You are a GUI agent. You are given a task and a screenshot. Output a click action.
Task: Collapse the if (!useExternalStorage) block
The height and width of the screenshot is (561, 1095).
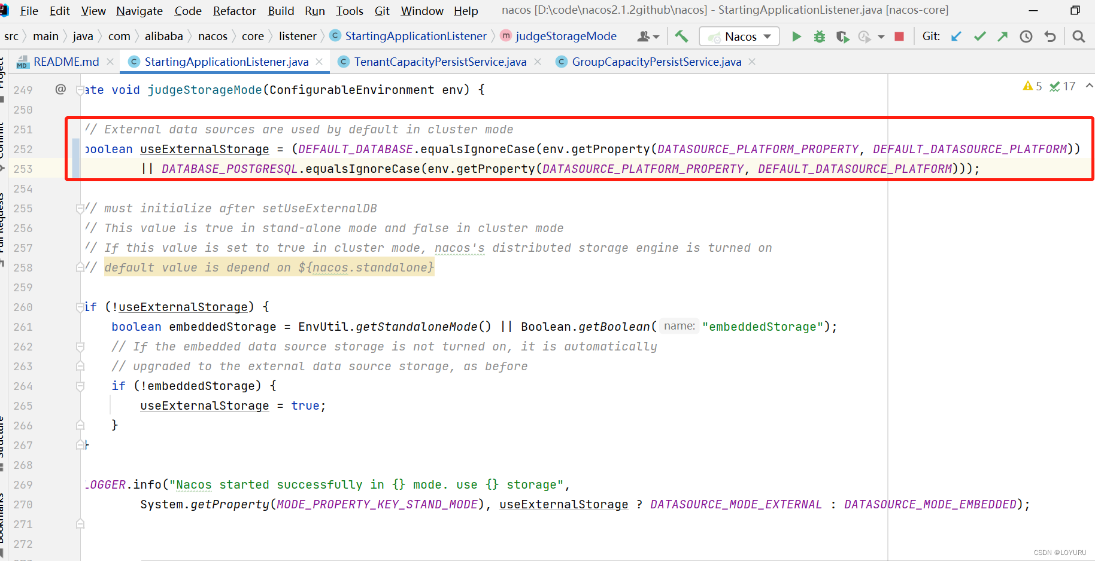pos(80,307)
